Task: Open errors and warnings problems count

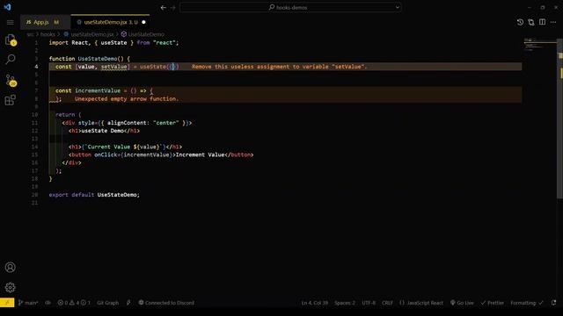Action: (x=74, y=303)
